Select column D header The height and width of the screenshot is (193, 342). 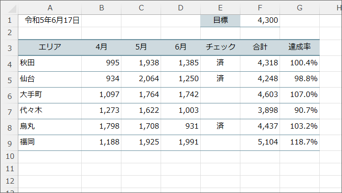[180, 8]
